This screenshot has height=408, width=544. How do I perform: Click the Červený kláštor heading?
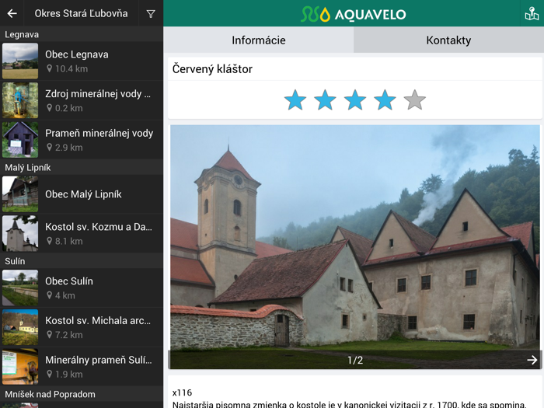[212, 68]
